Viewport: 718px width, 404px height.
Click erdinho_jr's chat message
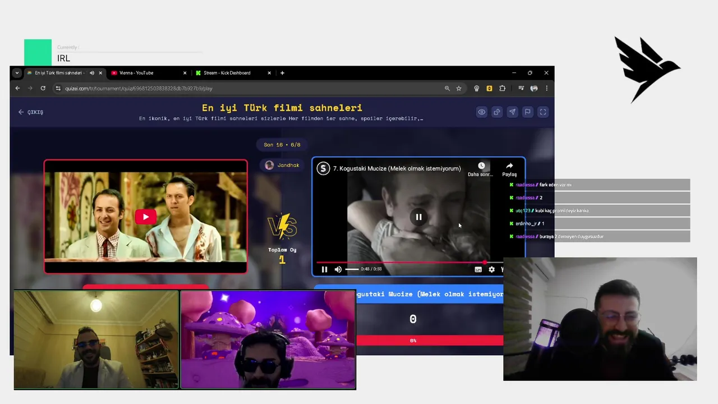598,223
